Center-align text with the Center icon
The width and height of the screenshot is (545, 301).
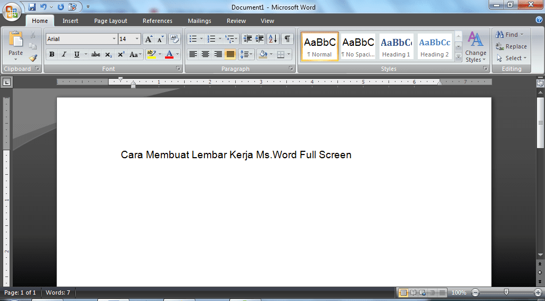pos(205,54)
